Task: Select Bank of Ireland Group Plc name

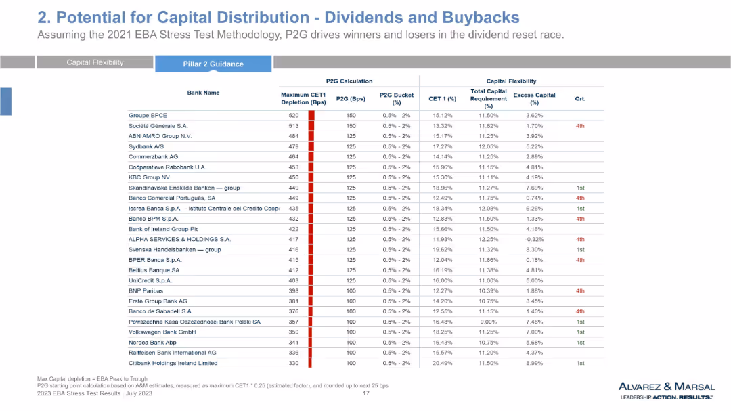Action: click(x=164, y=229)
